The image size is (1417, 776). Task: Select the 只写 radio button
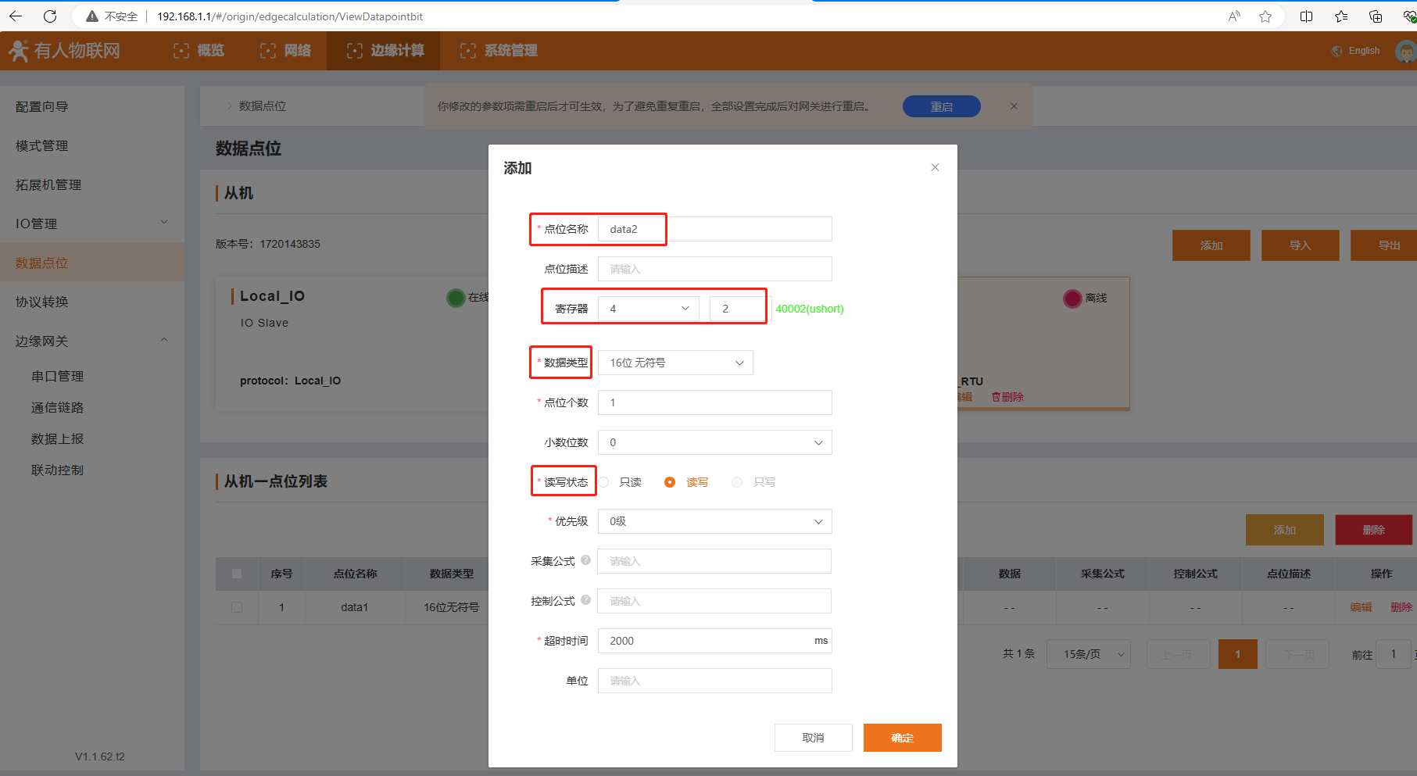tap(737, 482)
